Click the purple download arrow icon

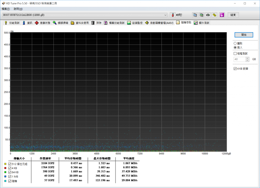point(222,15)
